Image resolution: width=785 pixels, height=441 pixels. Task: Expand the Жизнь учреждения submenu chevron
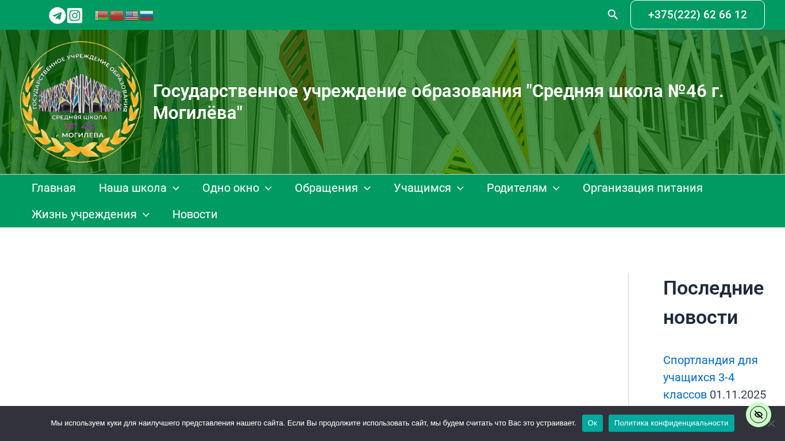tap(146, 215)
